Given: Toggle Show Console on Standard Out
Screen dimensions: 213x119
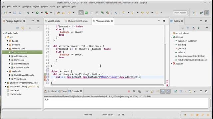Looking at the screenshot, I should pos(163,91).
